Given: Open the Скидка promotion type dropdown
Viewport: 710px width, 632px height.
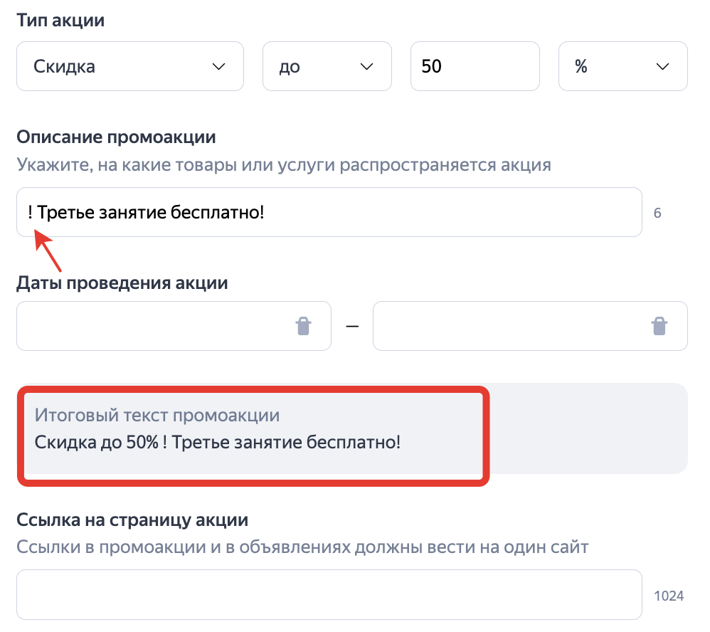Looking at the screenshot, I should (x=129, y=67).
